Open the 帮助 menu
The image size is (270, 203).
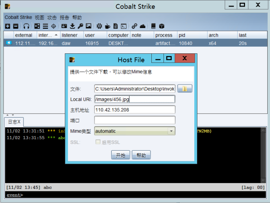pyautogui.click(x=77, y=18)
